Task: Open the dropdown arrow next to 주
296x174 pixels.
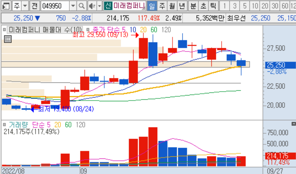Action: 25,6
